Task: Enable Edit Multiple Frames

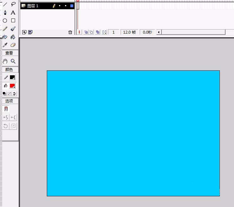Action: click(x=98, y=32)
